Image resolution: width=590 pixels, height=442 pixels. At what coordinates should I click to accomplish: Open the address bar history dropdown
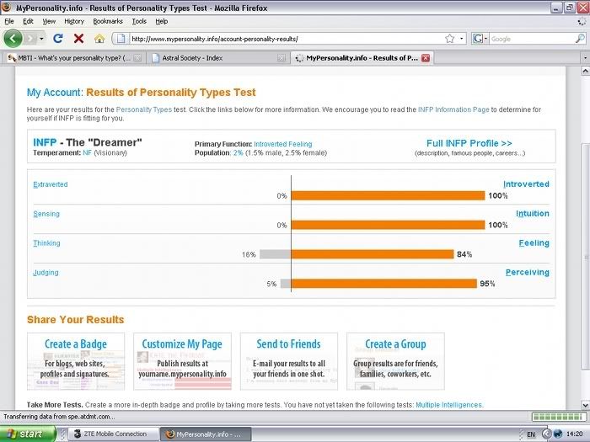(x=462, y=39)
